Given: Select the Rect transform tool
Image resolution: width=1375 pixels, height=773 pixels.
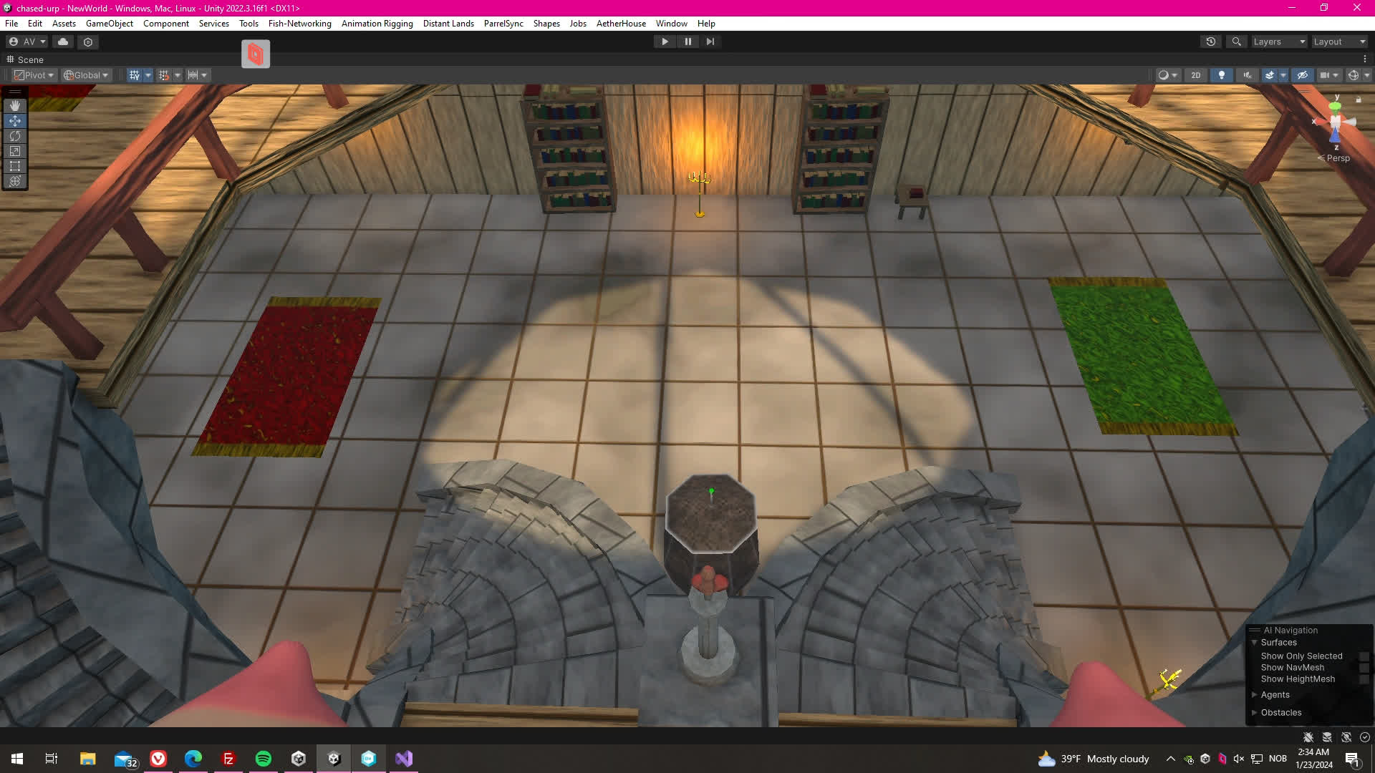Looking at the screenshot, I should [x=14, y=166].
